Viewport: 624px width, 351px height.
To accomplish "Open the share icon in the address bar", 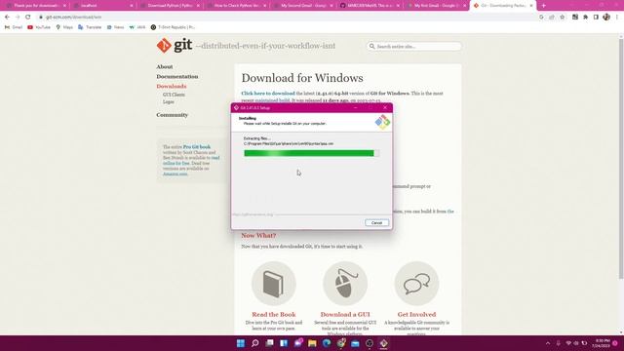I will click(552, 18).
